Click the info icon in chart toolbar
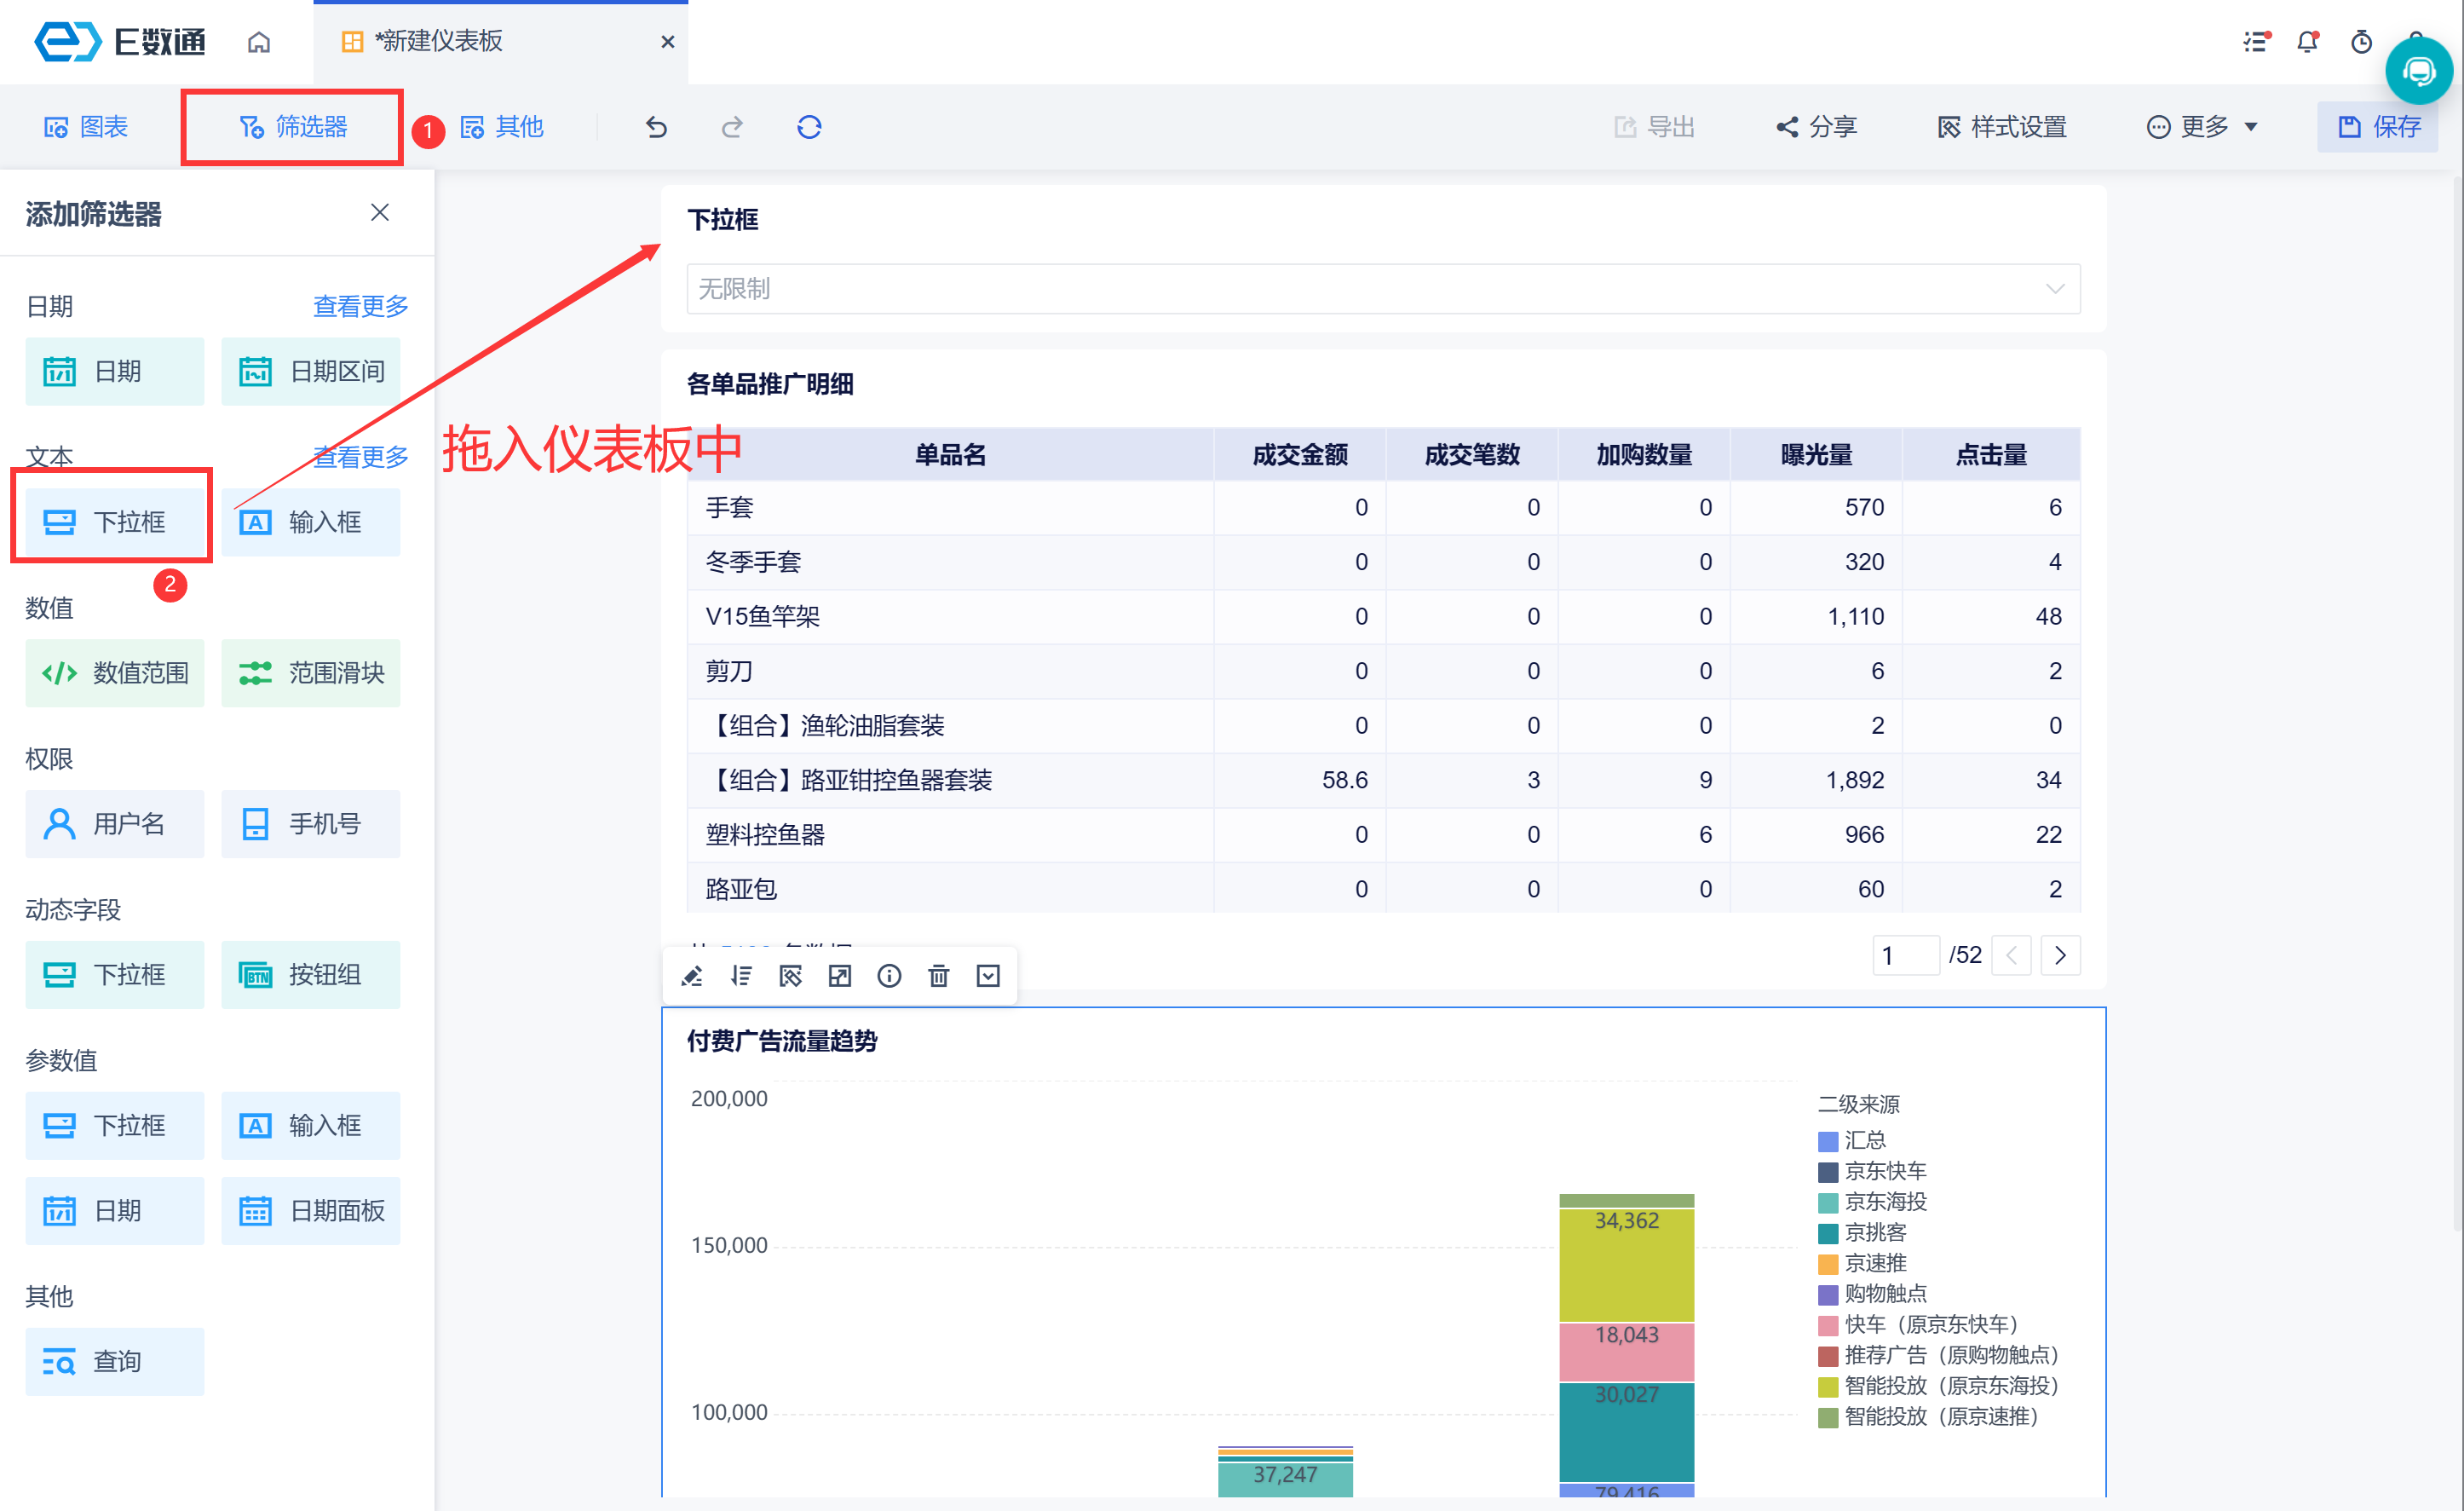2464x1511 pixels. (889, 976)
